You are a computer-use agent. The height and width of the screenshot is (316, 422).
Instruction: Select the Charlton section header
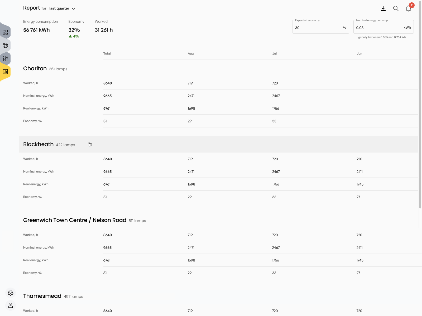coord(35,68)
